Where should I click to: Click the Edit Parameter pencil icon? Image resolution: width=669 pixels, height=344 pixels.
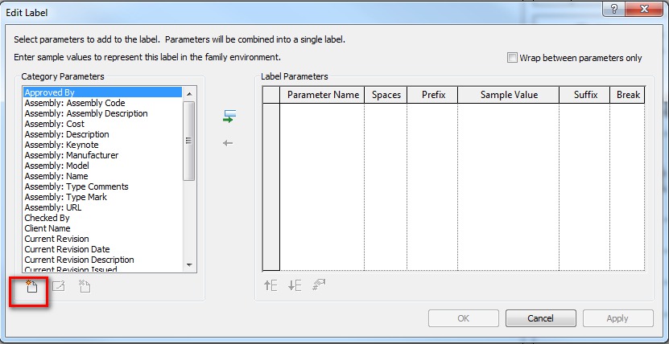click(x=59, y=286)
